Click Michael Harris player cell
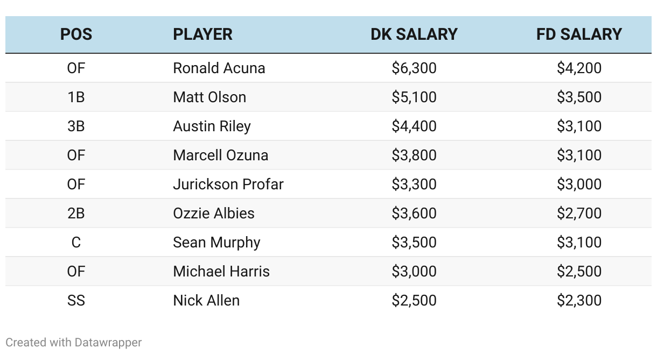This screenshot has height=355, width=657. [221, 272]
